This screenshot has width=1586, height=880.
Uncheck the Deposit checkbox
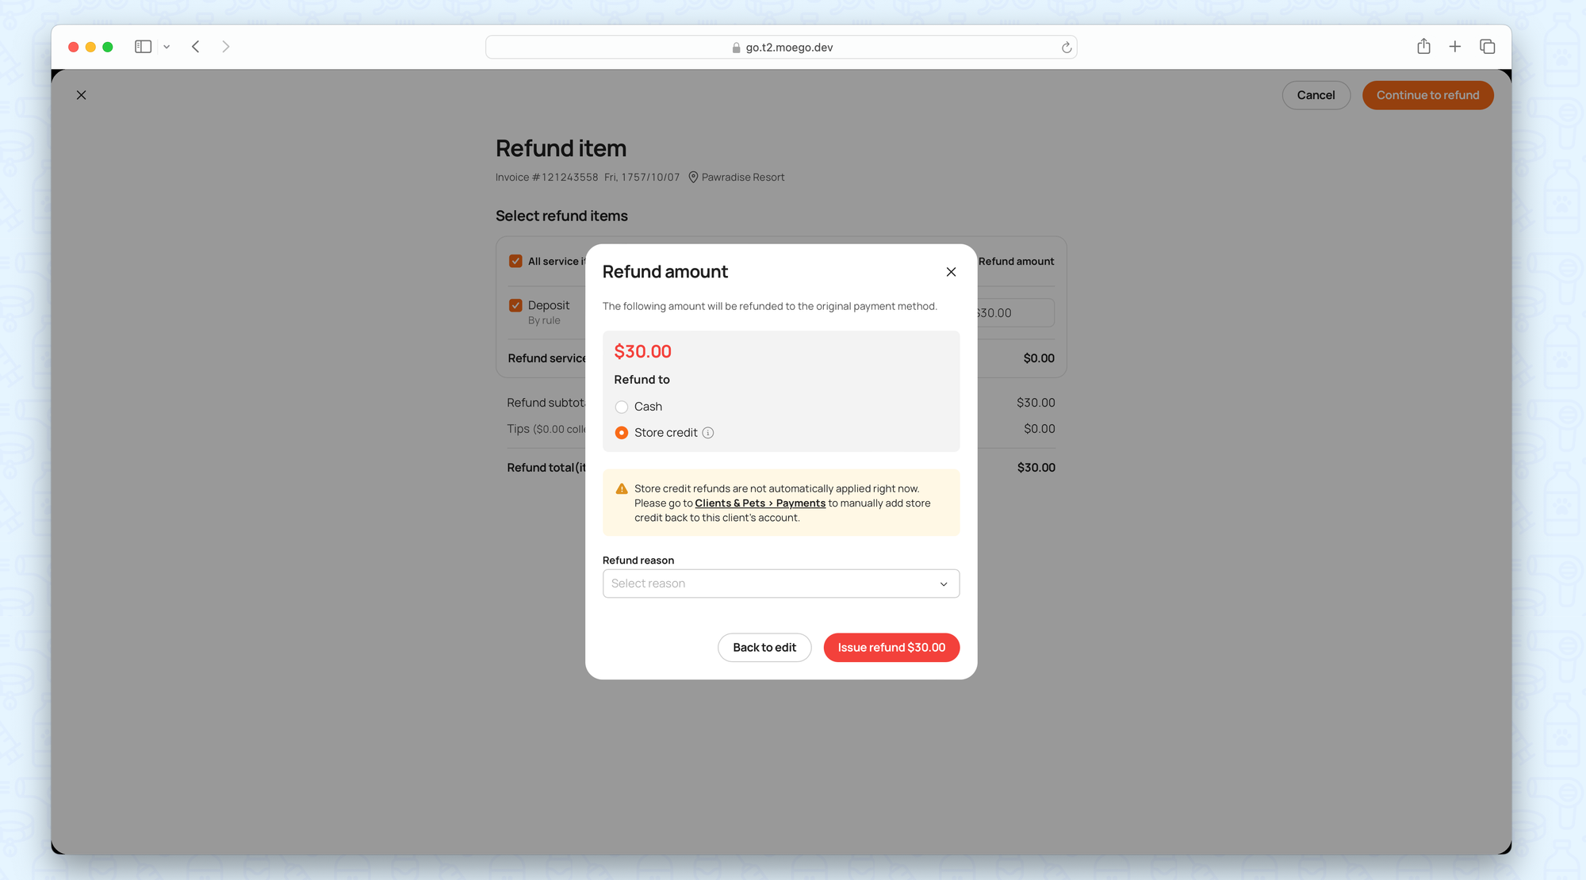point(515,305)
